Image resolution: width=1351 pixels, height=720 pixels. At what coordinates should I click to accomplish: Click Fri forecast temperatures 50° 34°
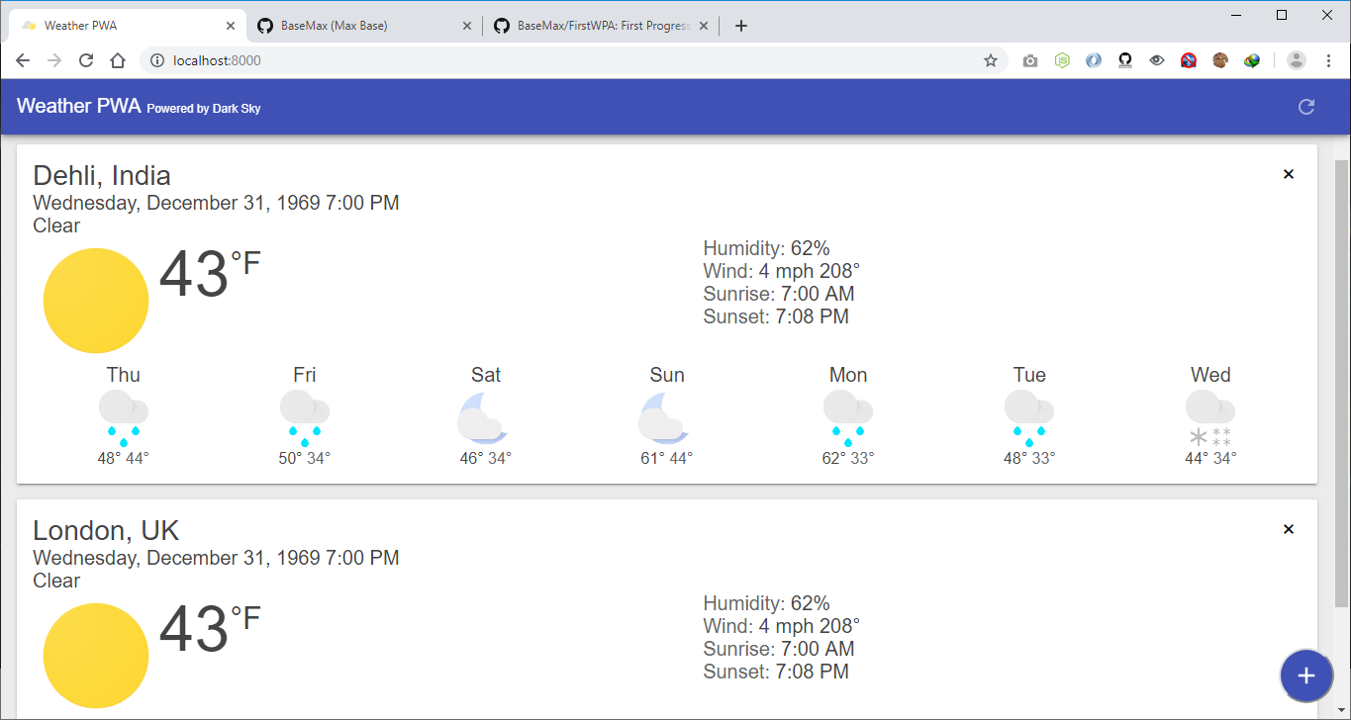click(x=305, y=458)
